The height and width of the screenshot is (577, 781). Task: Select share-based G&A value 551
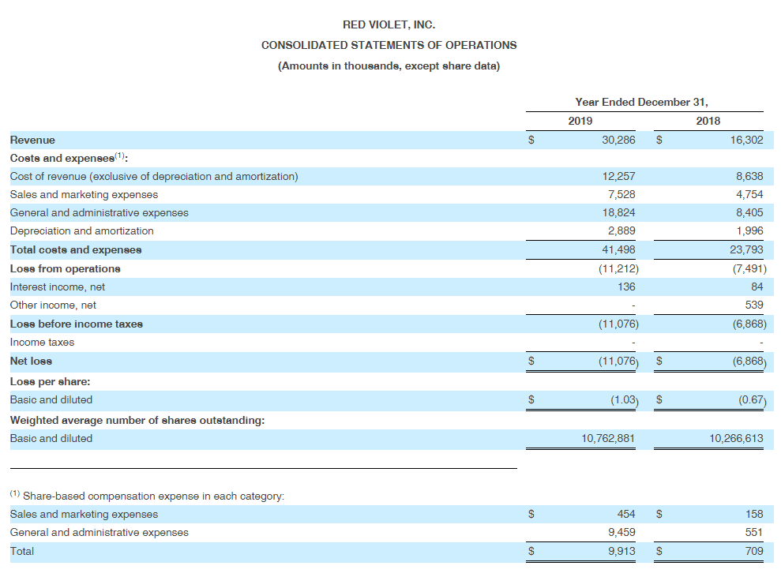pos(754,532)
